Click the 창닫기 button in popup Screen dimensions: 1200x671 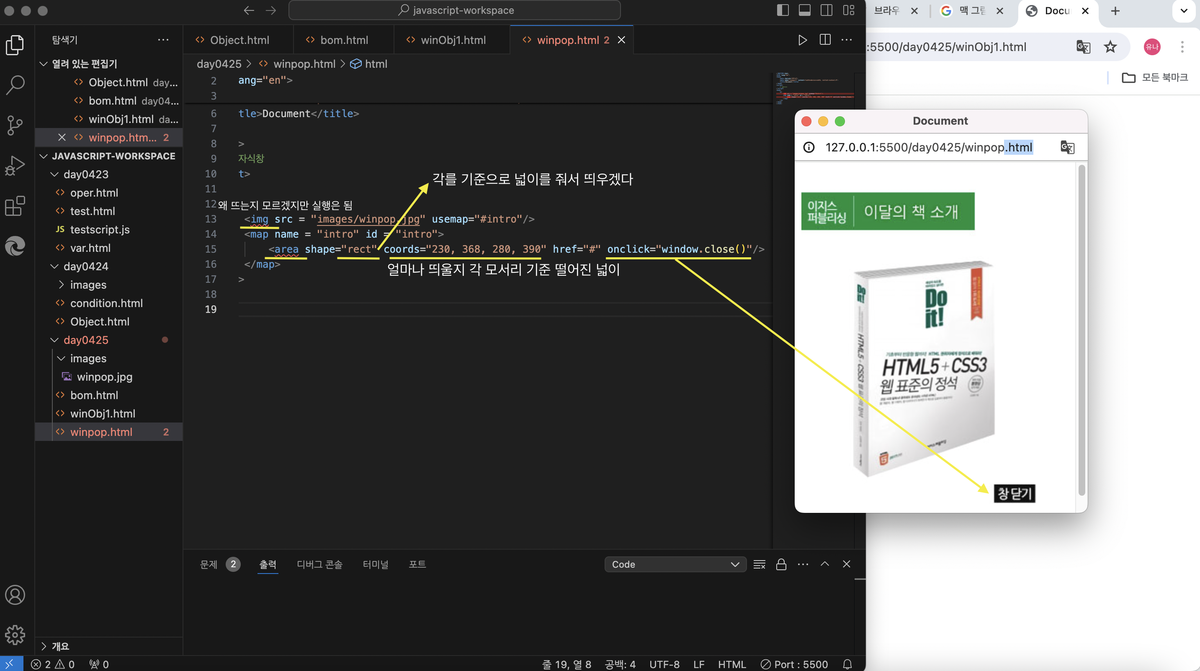(1015, 493)
